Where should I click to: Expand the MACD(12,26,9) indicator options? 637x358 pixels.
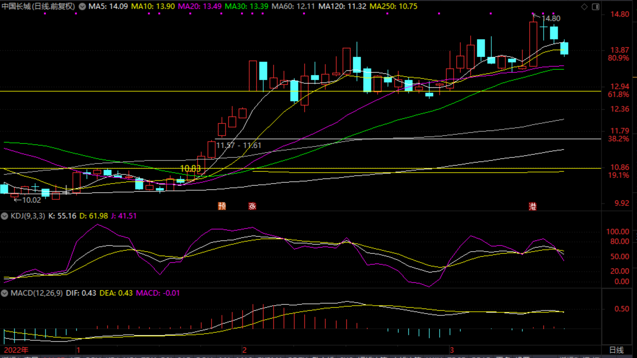(x=4, y=293)
